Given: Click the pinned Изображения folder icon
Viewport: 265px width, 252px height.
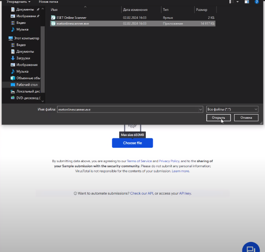Looking at the screenshot, I should pyautogui.click(x=13, y=16).
